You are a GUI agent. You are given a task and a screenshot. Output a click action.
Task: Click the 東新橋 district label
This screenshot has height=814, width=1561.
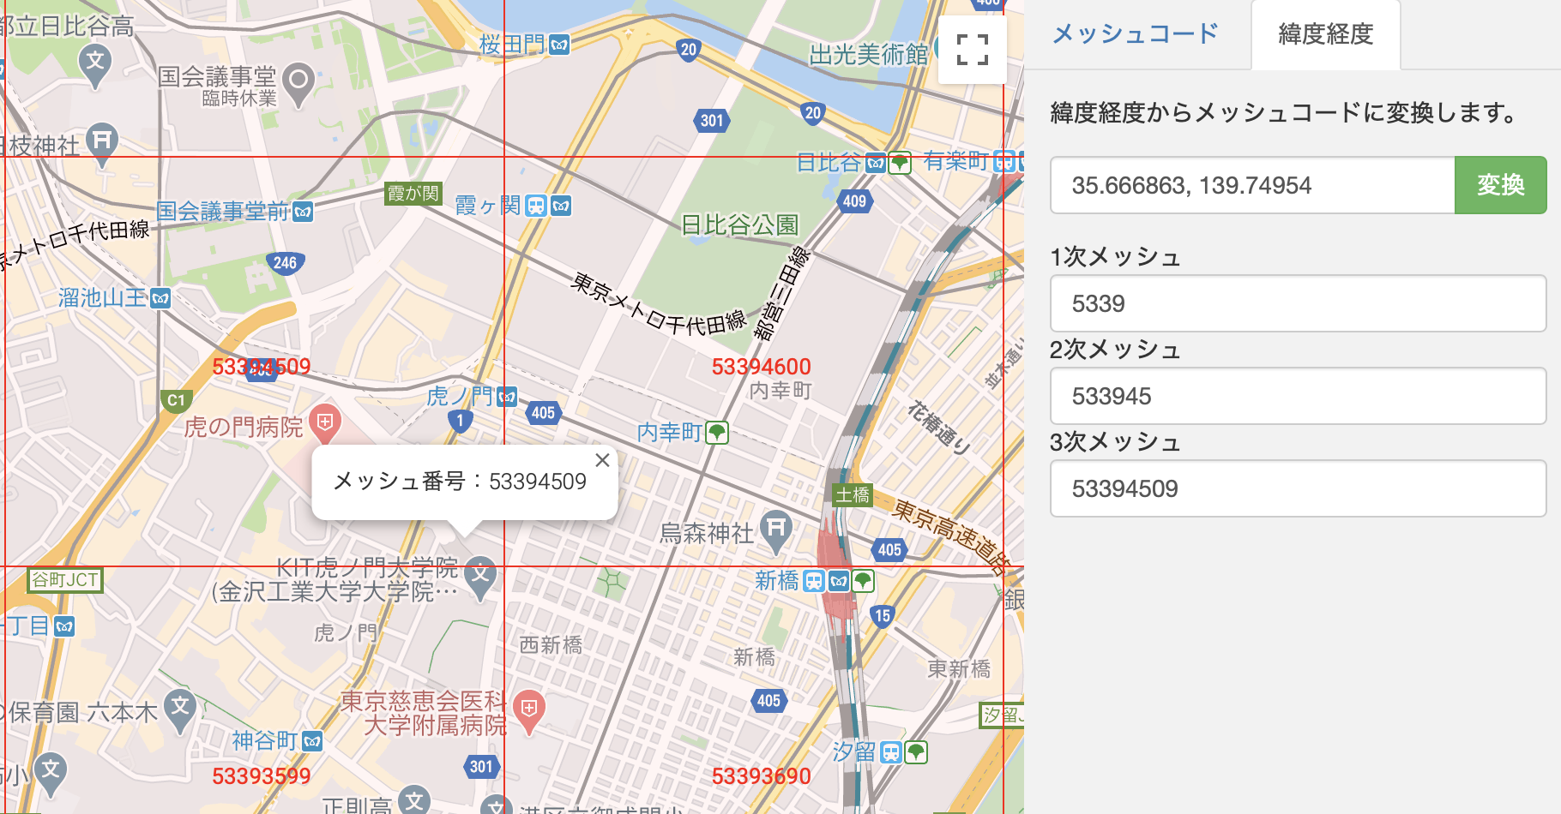(959, 668)
